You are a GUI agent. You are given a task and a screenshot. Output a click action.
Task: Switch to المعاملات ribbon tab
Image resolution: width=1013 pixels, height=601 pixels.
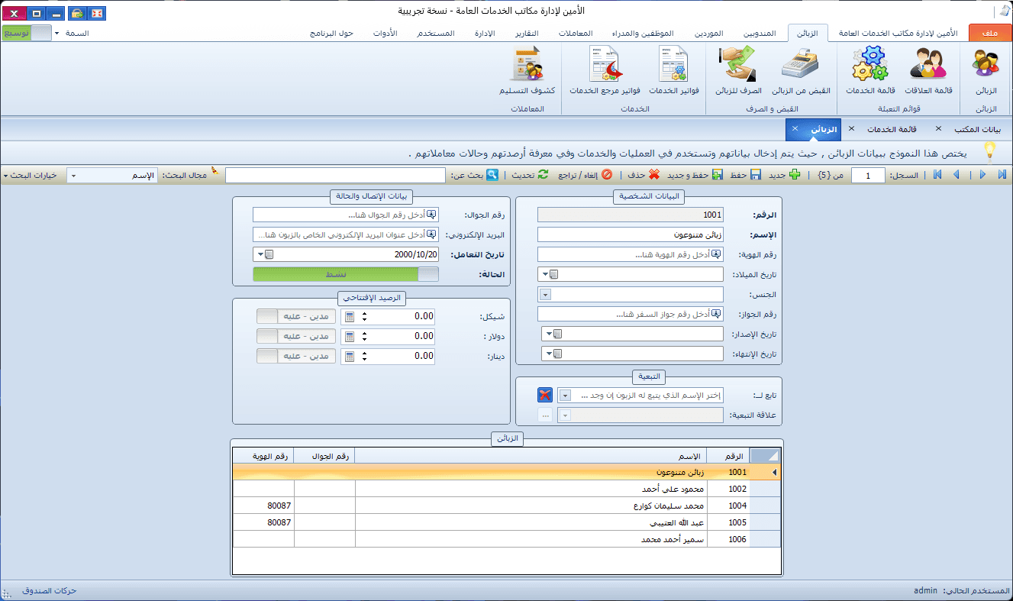(x=576, y=34)
